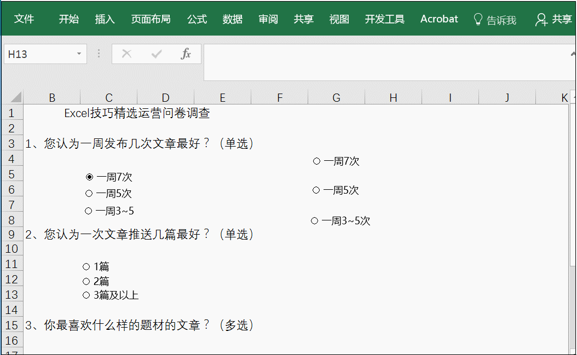Select the 一周5次 radio button on the left
The width and height of the screenshot is (577, 355).
coord(89,193)
